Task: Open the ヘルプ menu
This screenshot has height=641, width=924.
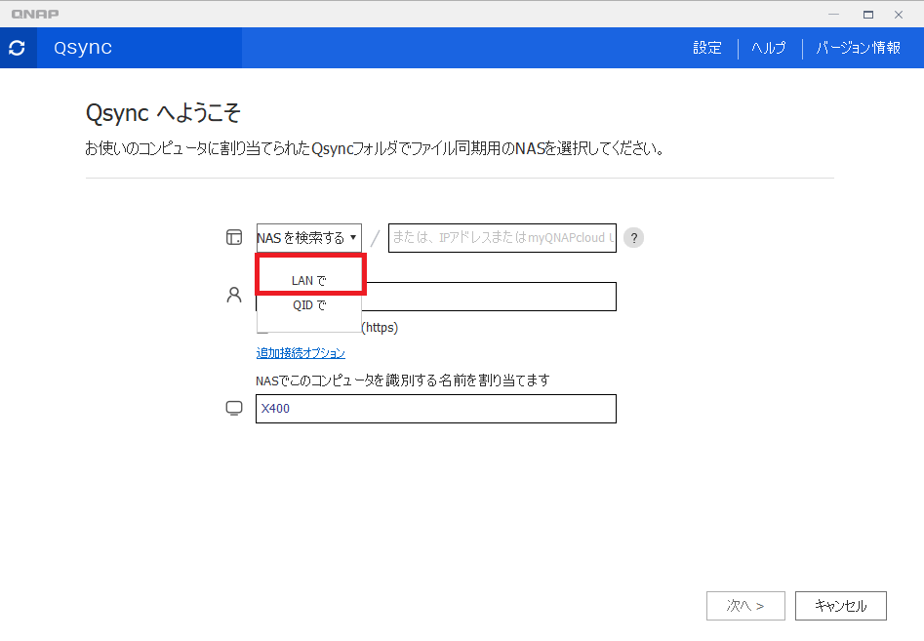Action: (769, 48)
